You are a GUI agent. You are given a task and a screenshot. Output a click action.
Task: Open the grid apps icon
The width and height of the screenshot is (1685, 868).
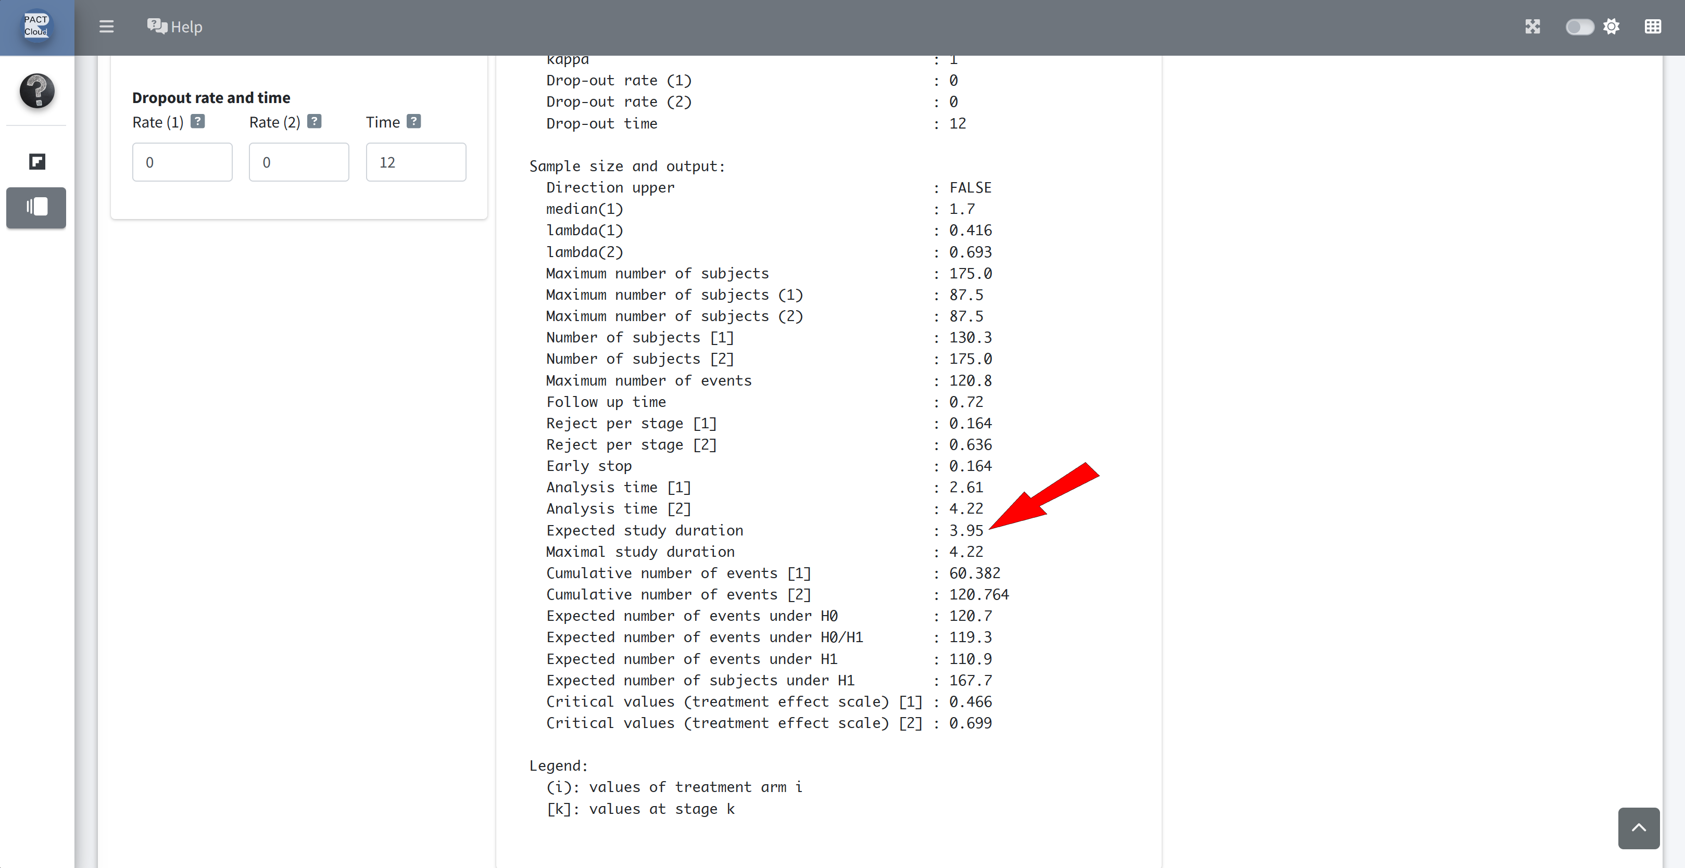(1653, 27)
